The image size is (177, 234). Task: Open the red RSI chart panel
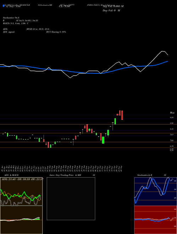tap(155, 220)
